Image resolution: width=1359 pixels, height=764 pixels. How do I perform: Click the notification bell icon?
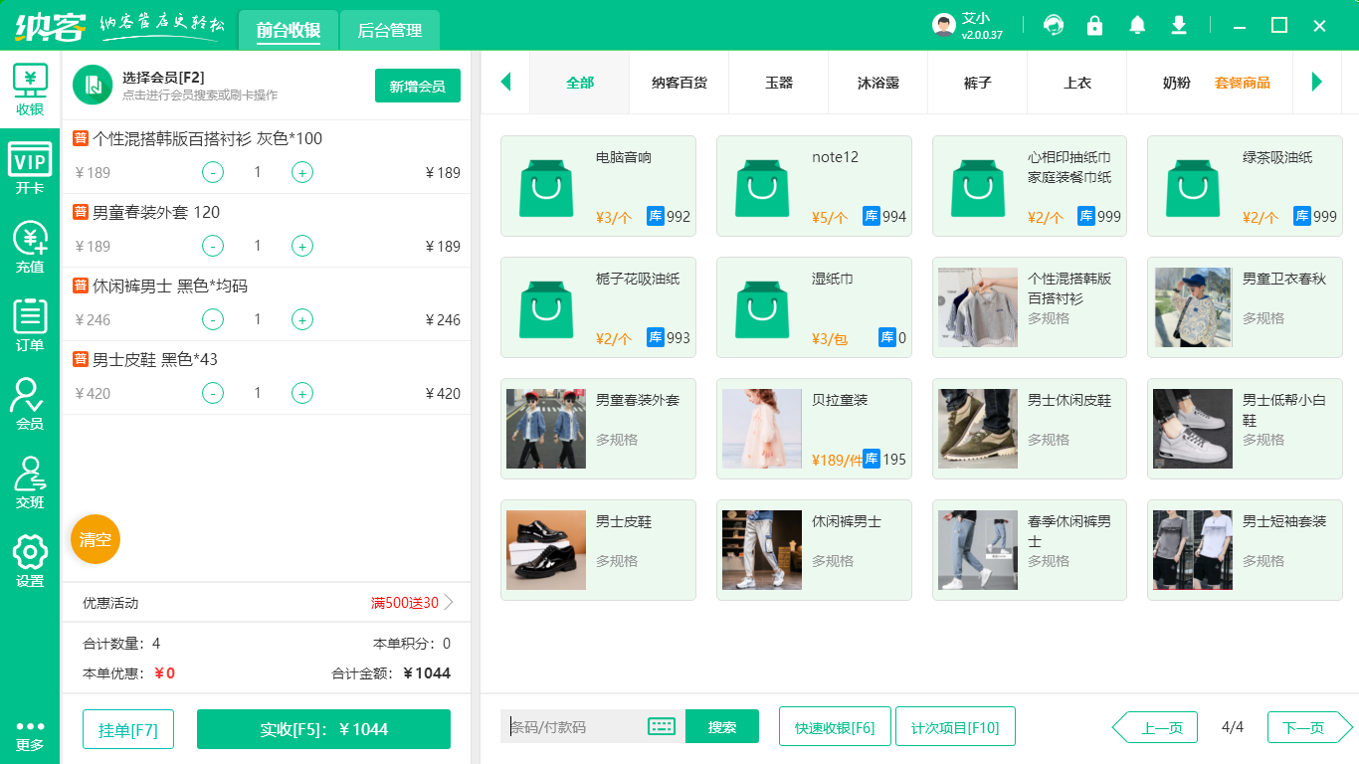(x=1136, y=24)
